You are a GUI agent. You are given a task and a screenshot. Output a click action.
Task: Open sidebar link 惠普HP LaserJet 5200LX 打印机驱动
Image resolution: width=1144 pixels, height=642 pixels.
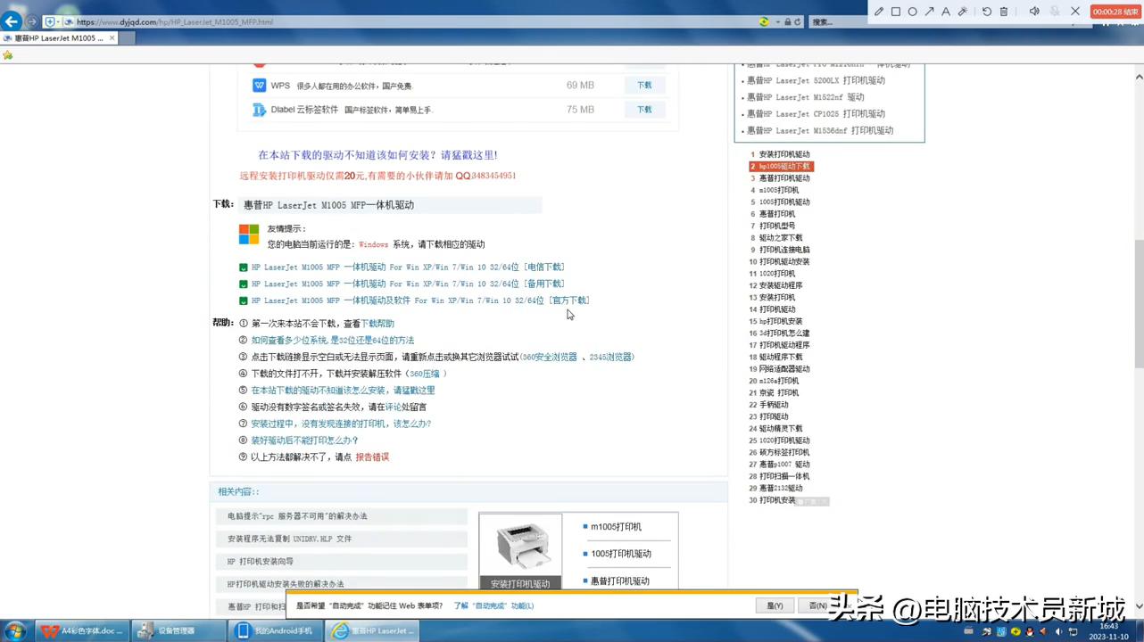[816, 80]
